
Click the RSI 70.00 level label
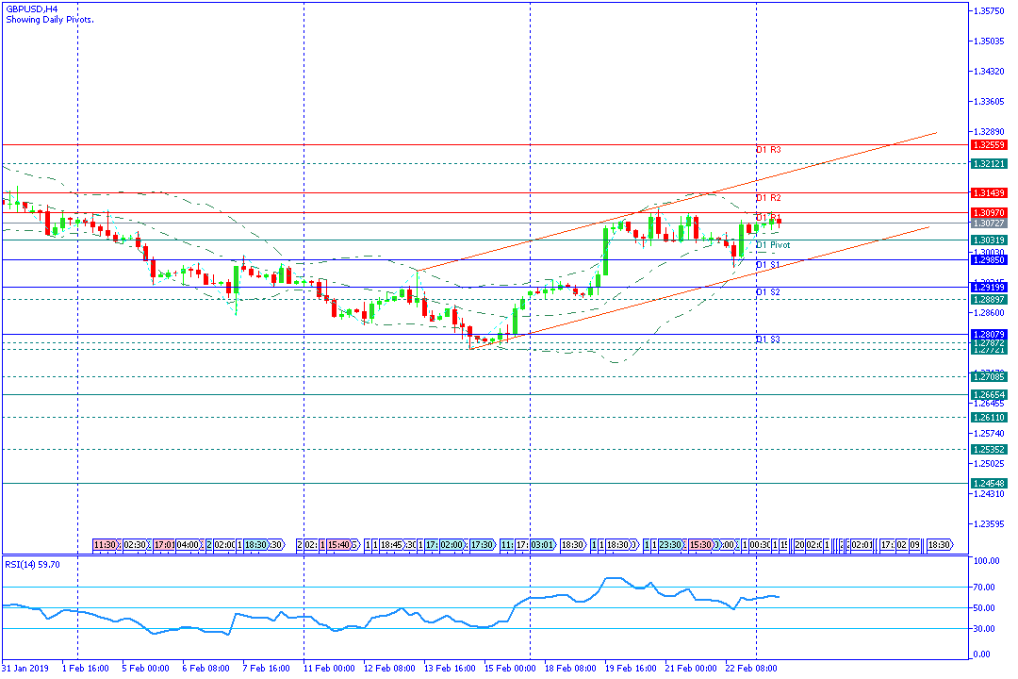(984, 588)
